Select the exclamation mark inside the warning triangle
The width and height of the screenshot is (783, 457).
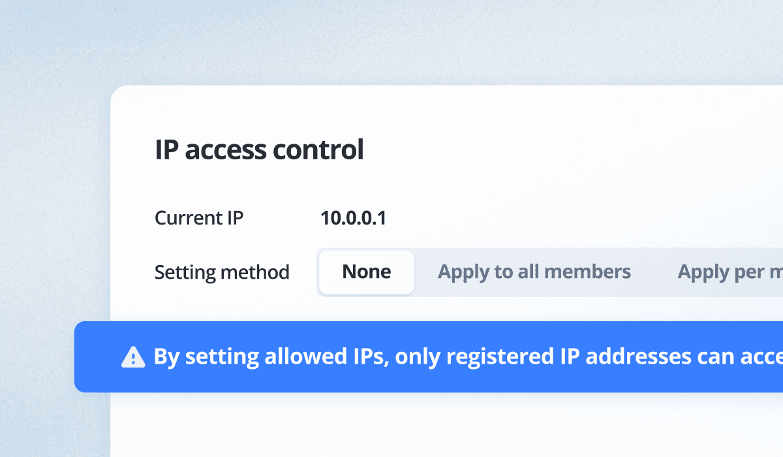click(x=133, y=358)
